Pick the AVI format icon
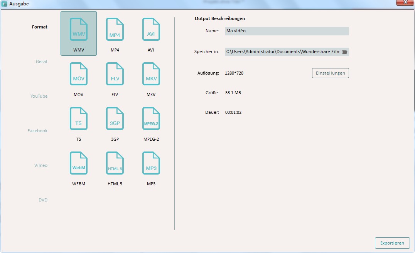Screen dimensions: 415x253 pos(151,29)
